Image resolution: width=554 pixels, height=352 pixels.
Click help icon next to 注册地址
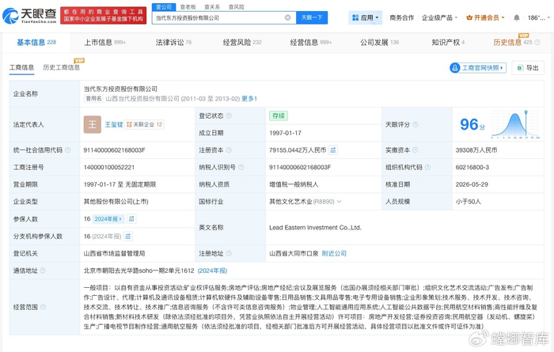click(x=229, y=253)
